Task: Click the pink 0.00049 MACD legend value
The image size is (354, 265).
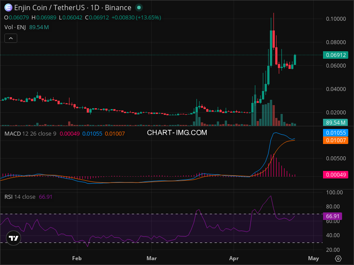Action: pos(69,134)
